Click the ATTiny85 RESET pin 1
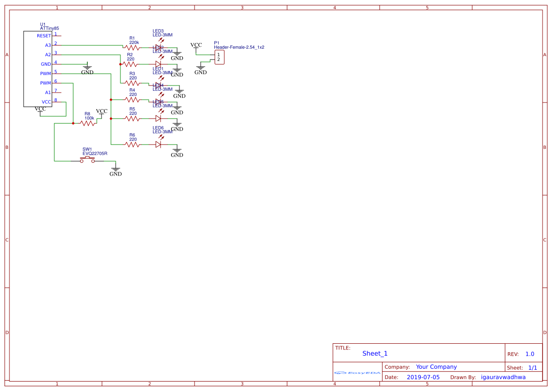Image resolution: width=552 pixels, height=391 pixels. [x=56, y=35]
